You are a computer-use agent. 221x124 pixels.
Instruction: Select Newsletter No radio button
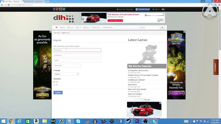tap(54, 85)
